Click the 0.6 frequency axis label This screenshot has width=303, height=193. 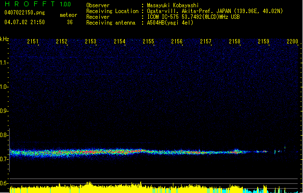click(x=4, y=183)
